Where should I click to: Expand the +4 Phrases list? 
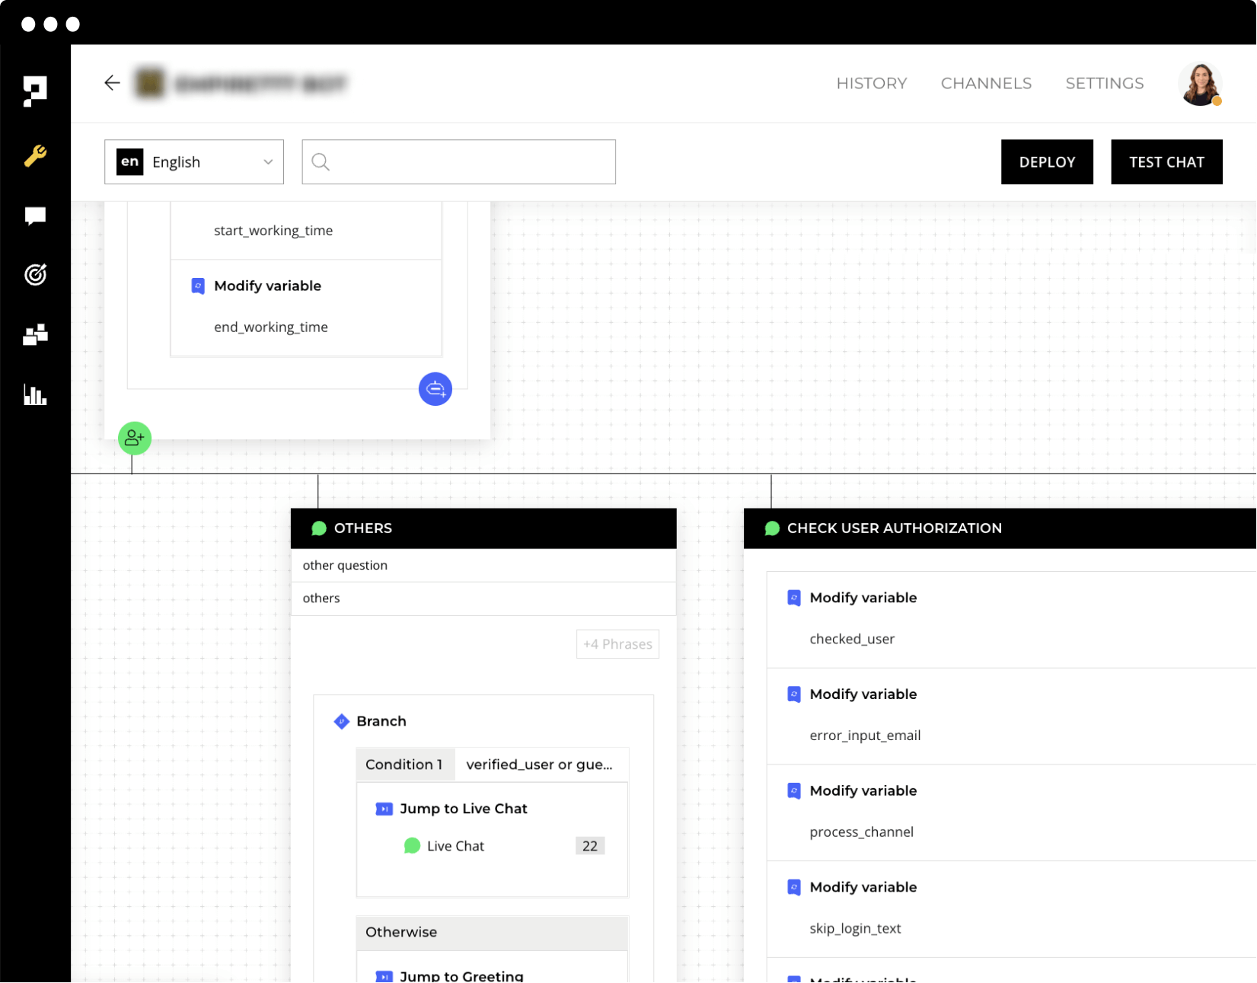point(617,644)
